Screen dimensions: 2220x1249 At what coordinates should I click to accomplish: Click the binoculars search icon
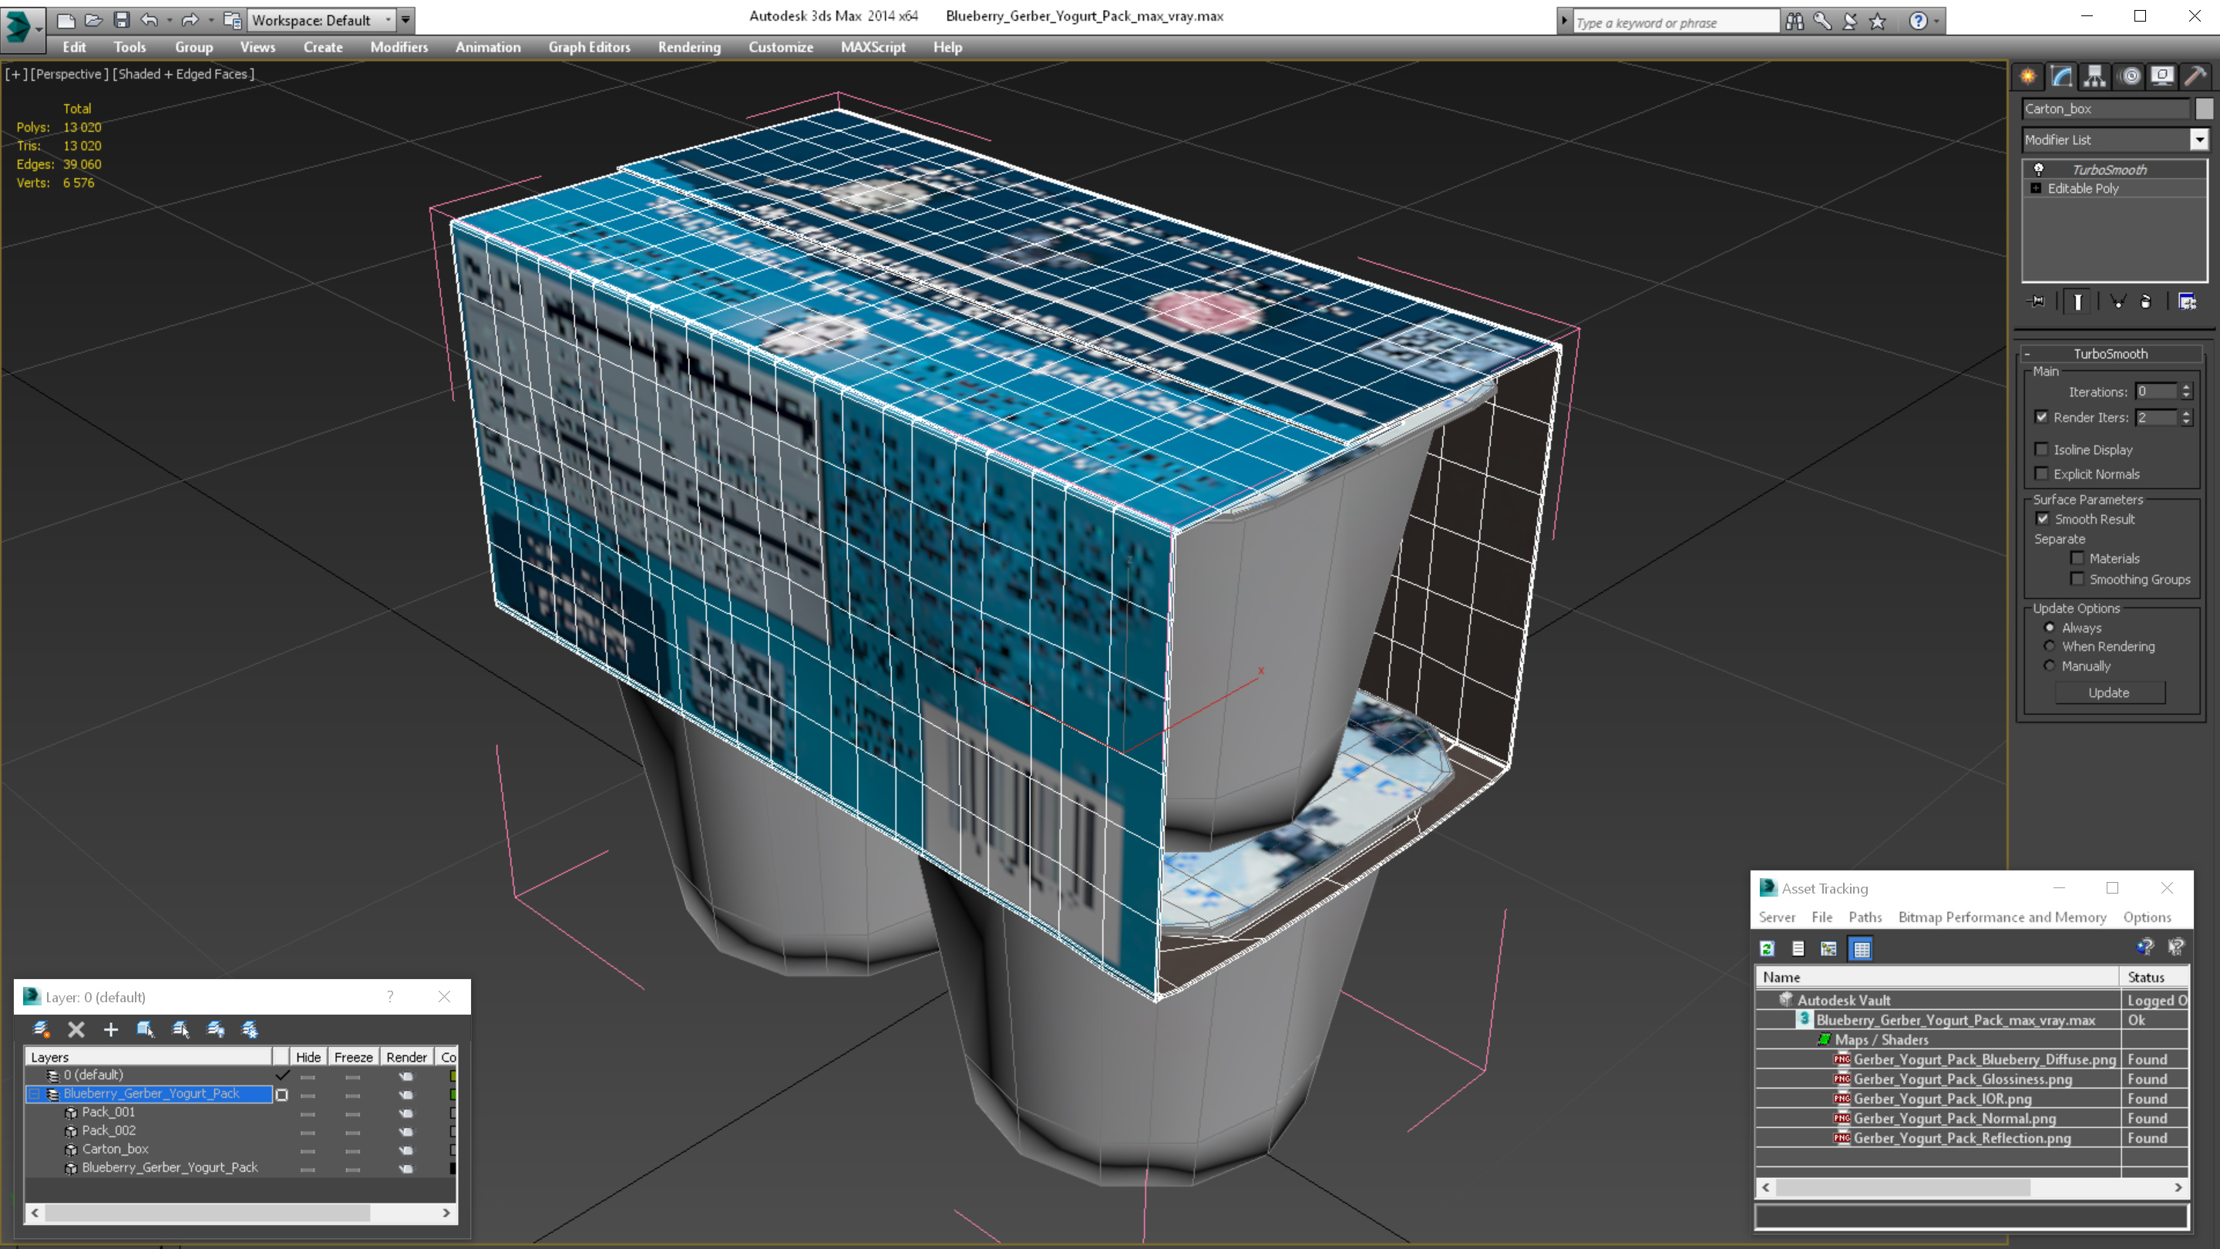(x=1794, y=22)
